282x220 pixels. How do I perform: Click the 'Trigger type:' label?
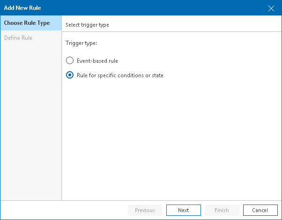click(x=81, y=44)
